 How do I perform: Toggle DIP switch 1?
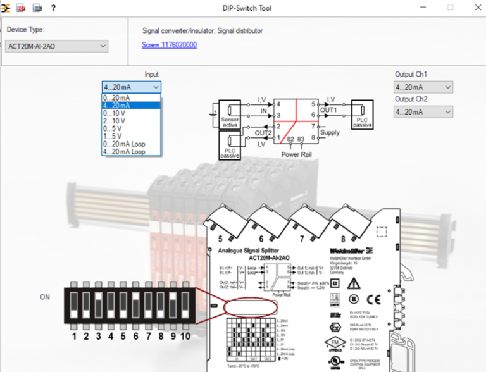pyautogui.click(x=74, y=305)
